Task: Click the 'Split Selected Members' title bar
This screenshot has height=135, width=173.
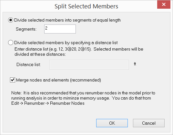Action: tap(86, 6)
